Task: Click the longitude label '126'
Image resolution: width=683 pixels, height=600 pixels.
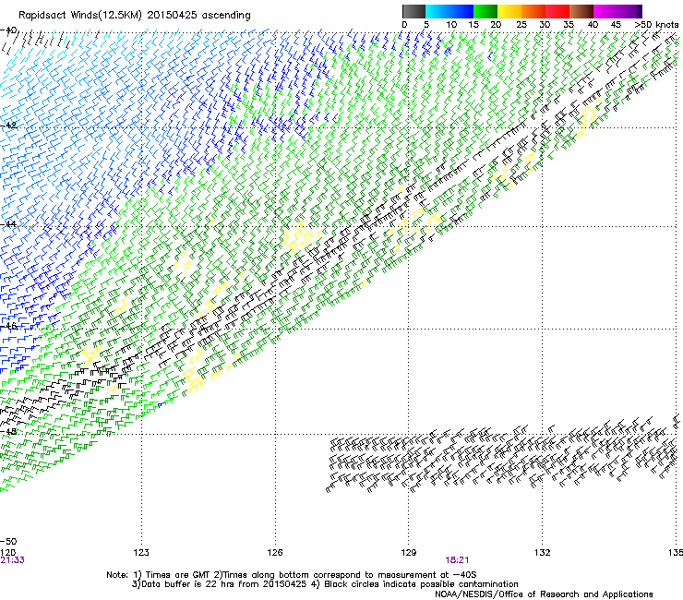Action: (275, 553)
